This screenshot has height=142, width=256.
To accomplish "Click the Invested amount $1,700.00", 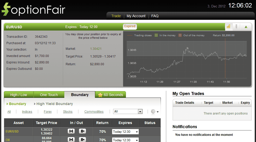I will 42,56.
